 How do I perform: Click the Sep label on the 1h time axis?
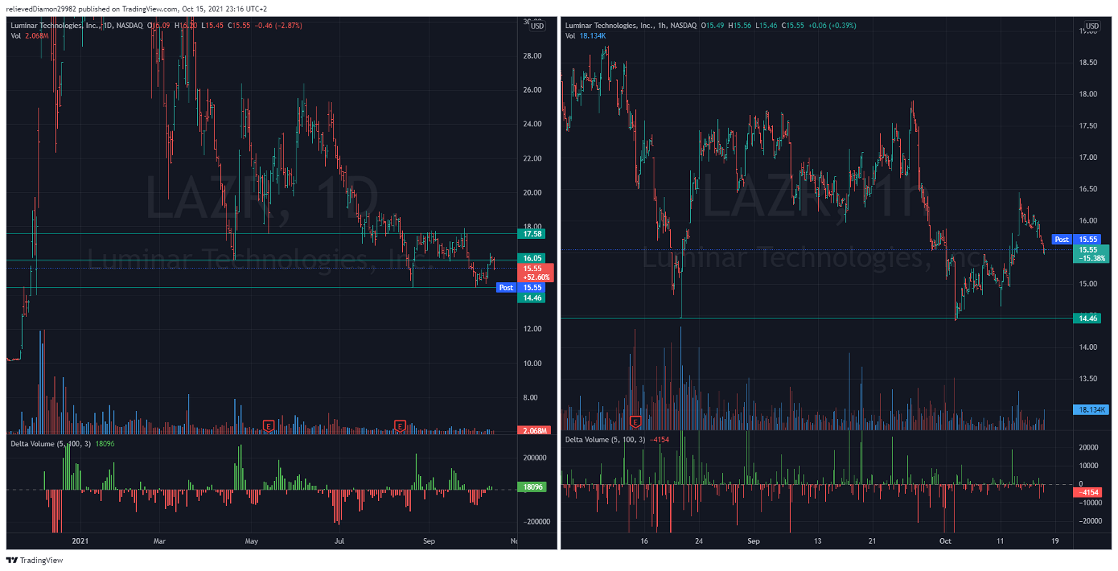(754, 541)
